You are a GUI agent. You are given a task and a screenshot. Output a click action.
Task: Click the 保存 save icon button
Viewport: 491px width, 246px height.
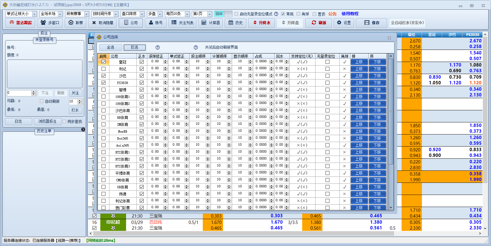[367, 23]
